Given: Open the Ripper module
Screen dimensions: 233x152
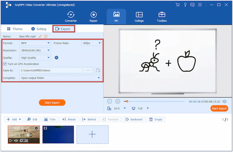Looking at the screenshot, I should click(x=94, y=17).
